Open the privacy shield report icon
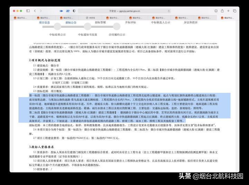The height and width of the screenshot is (185, 249). pos(74,11)
